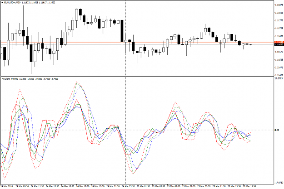
Task: Select the black 1.11622 current price tag
Action: [x=279, y=44]
